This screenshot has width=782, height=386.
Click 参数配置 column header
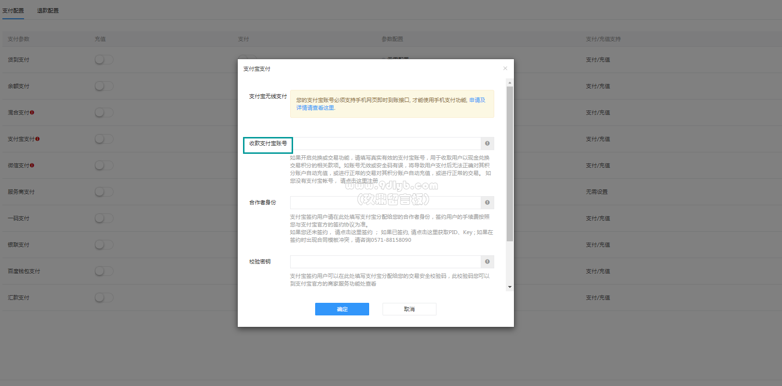(x=392, y=39)
